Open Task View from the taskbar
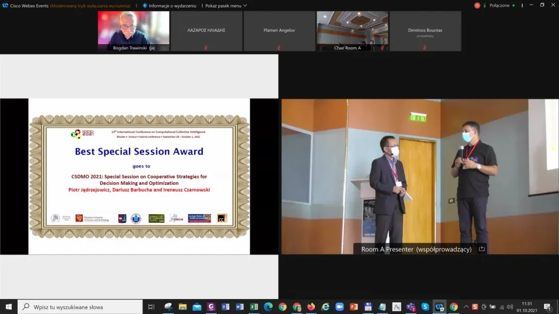559x314 pixels. pyautogui.click(x=151, y=307)
